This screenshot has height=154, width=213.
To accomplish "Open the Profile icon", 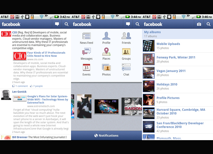I will 106,36.
